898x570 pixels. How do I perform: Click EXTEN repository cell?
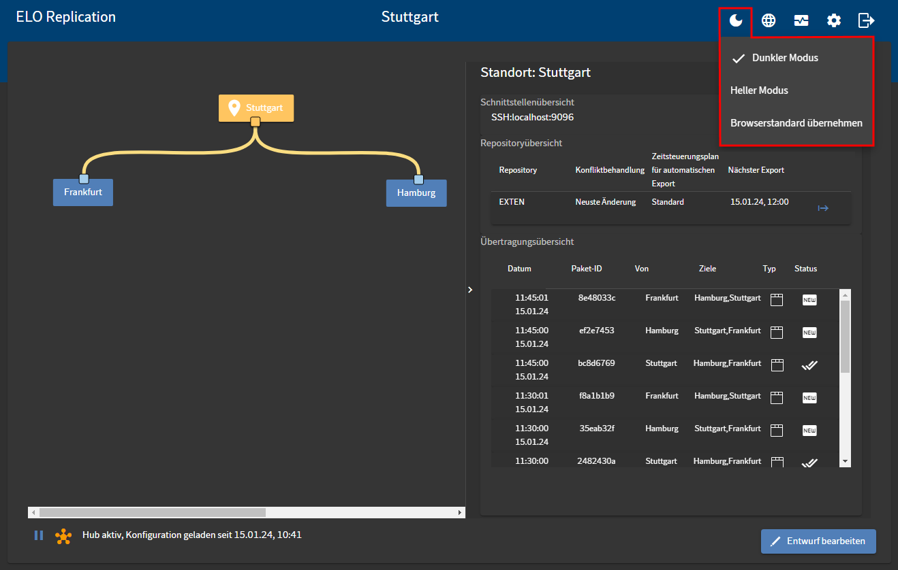pos(512,202)
